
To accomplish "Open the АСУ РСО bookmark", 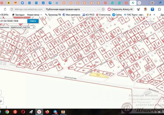I will pyautogui.click(x=88, y=15).
